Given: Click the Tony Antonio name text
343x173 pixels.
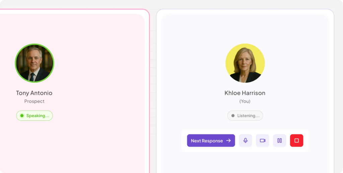Looking at the screenshot, I should pos(34,93).
